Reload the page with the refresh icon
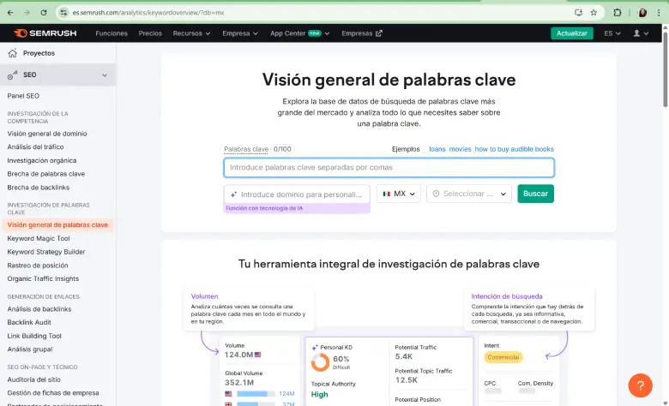This screenshot has width=669, height=406. coord(44,13)
